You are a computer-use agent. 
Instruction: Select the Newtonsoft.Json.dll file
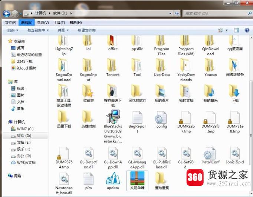point(64,184)
